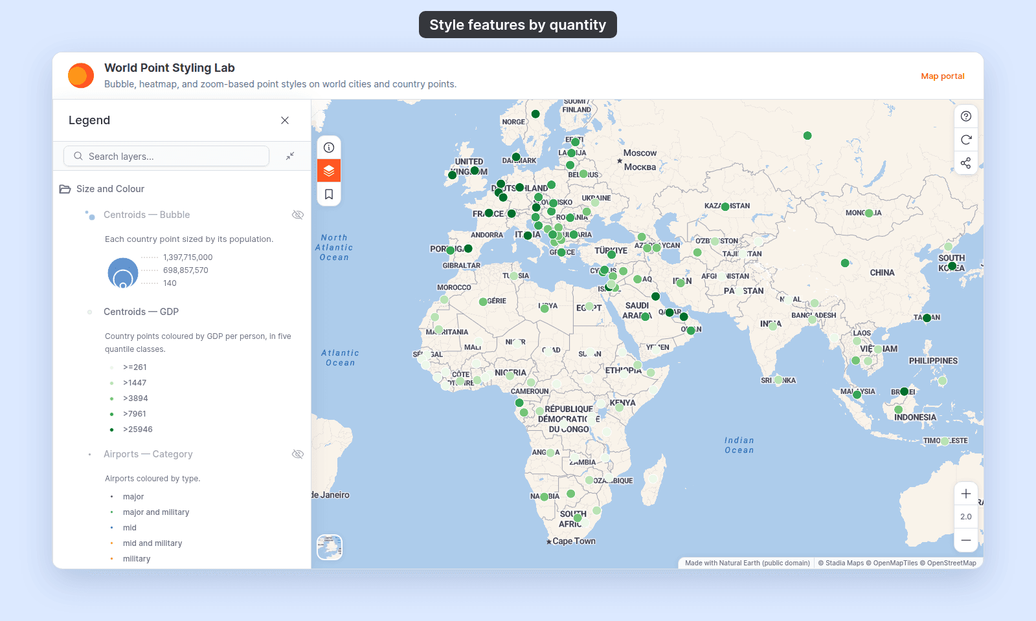The image size is (1036, 621).
Task: Click the 140 population value
Action: 170,283
